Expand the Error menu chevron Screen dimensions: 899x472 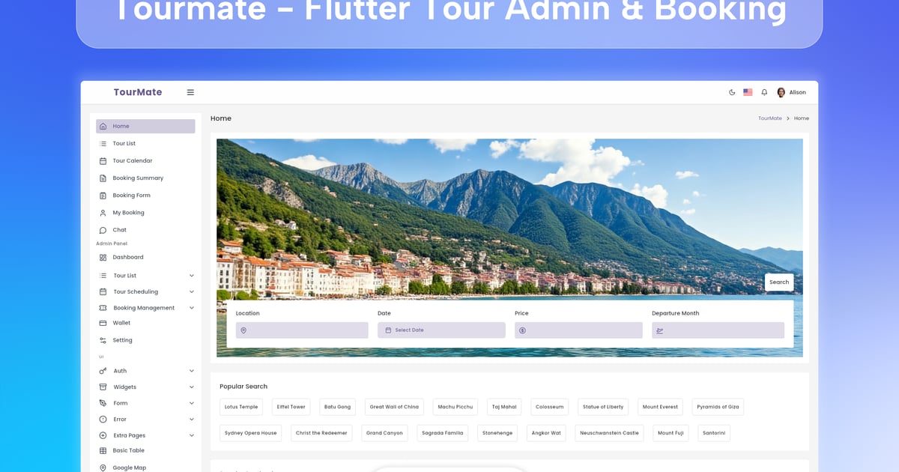tap(192, 420)
